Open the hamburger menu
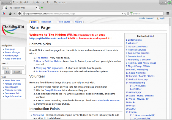 (x=168, y=13)
